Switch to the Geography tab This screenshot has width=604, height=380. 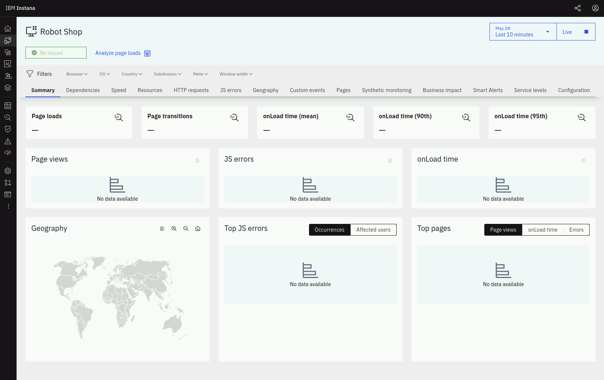tap(266, 90)
